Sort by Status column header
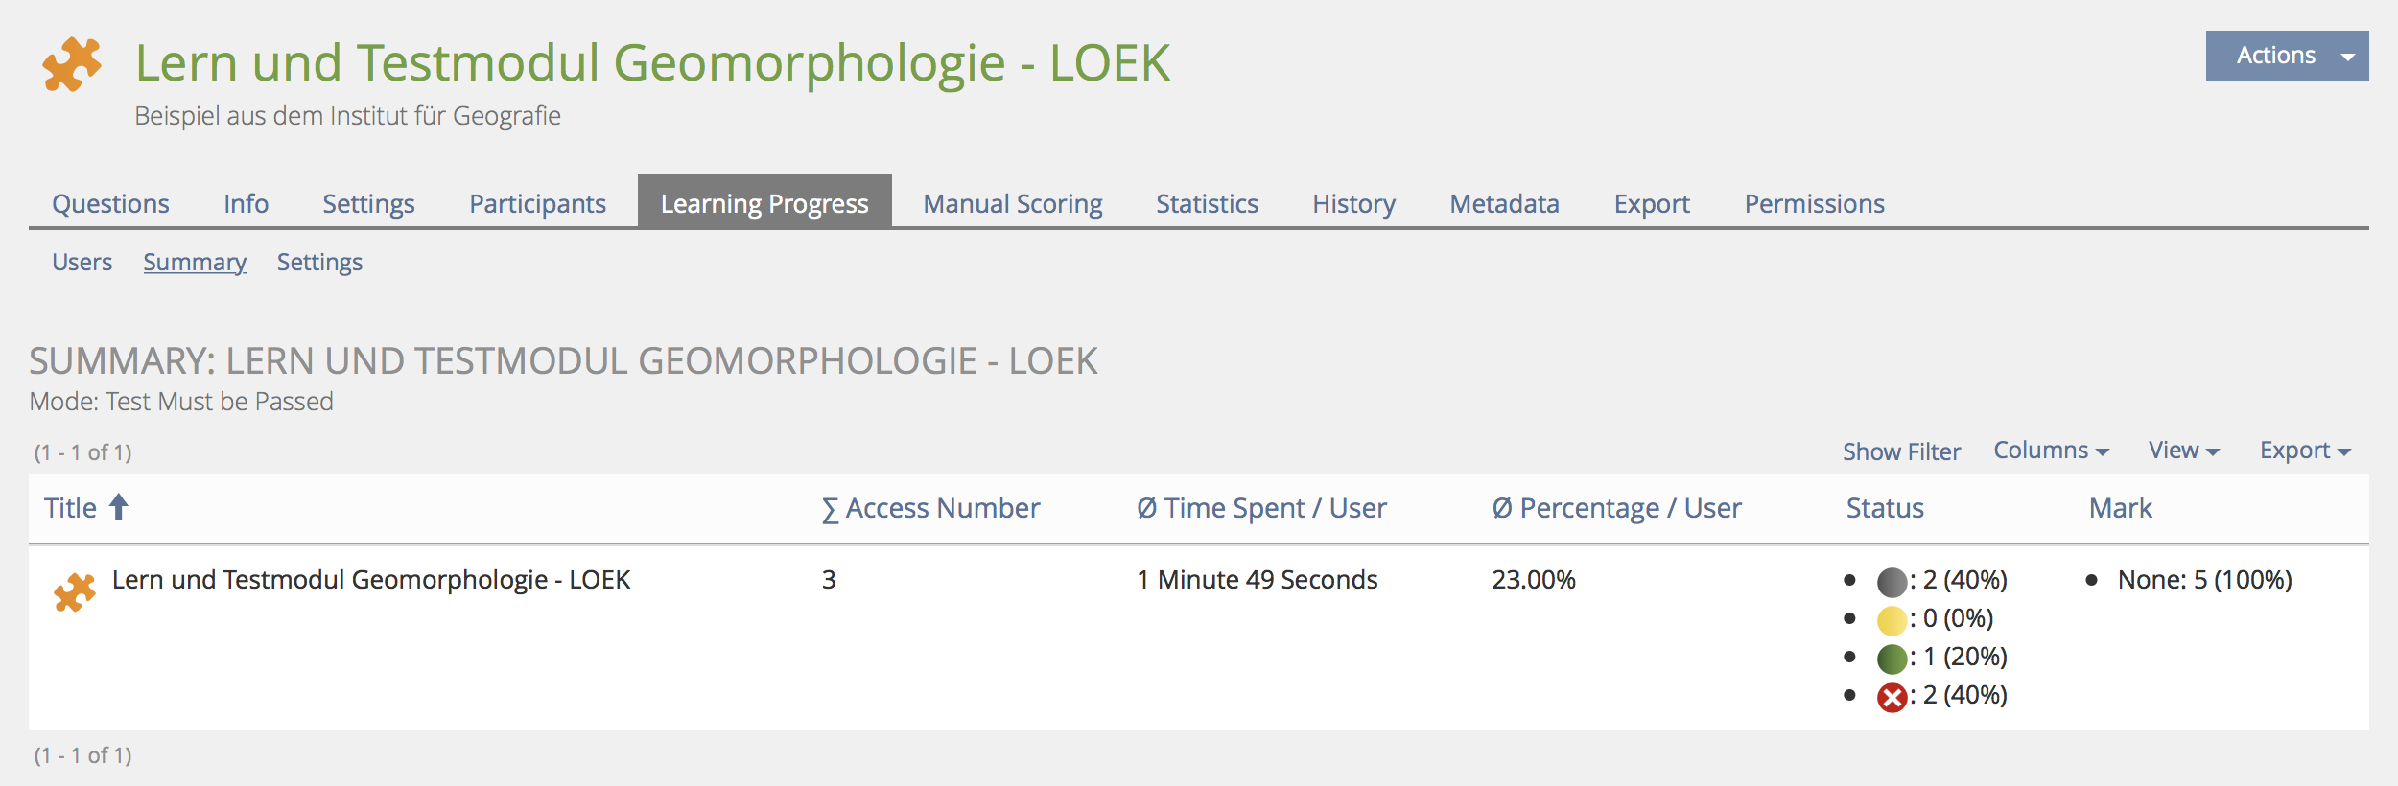The width and height of the screenshot is (2398, 786). [x=1885, y=508]
